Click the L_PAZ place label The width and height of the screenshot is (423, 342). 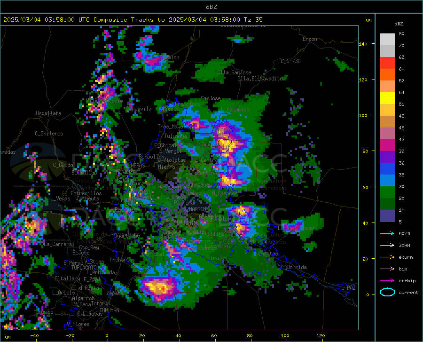click(x=348, y=288)
